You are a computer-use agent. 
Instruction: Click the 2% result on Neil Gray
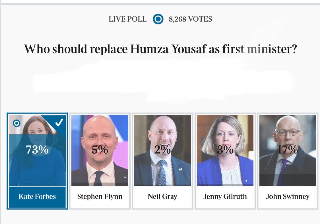click(162, 150)
